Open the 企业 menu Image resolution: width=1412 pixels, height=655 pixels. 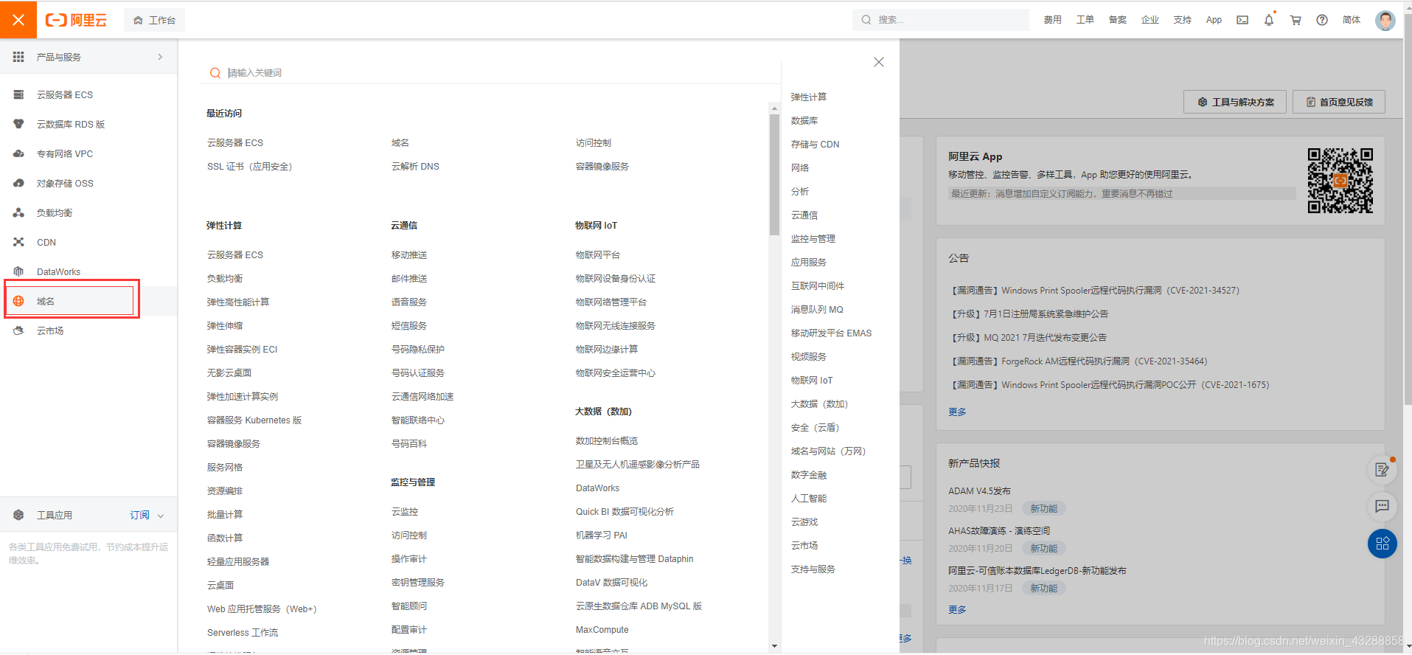[1150, 20]
